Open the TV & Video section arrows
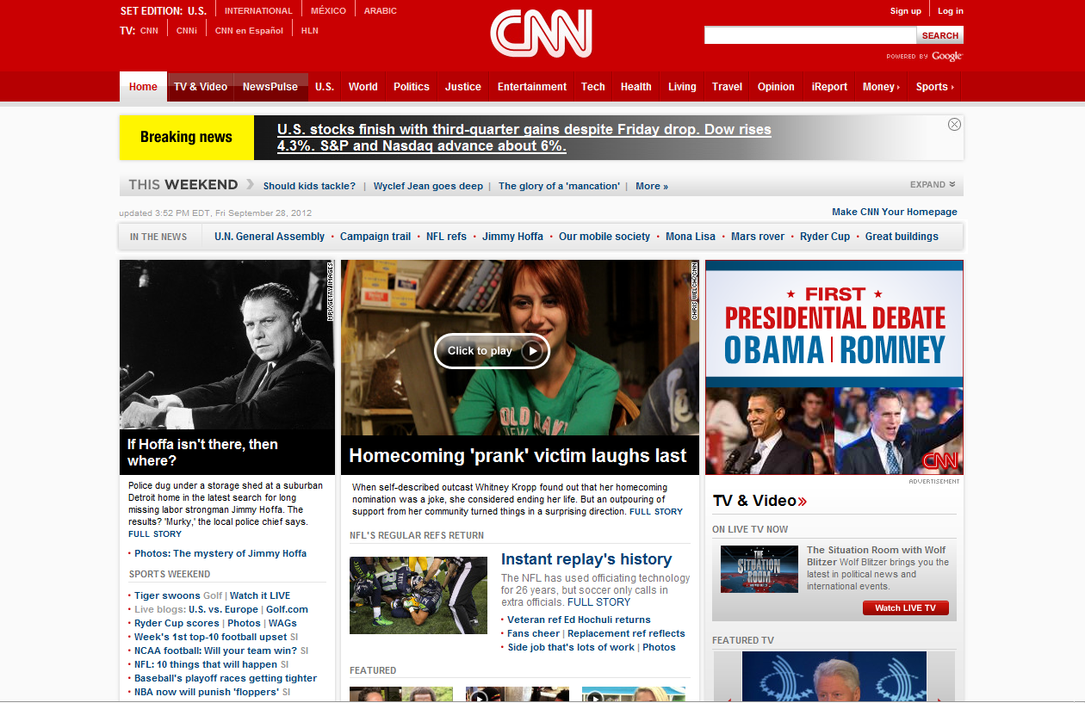The image size is (1085, 703). (802, 501)
